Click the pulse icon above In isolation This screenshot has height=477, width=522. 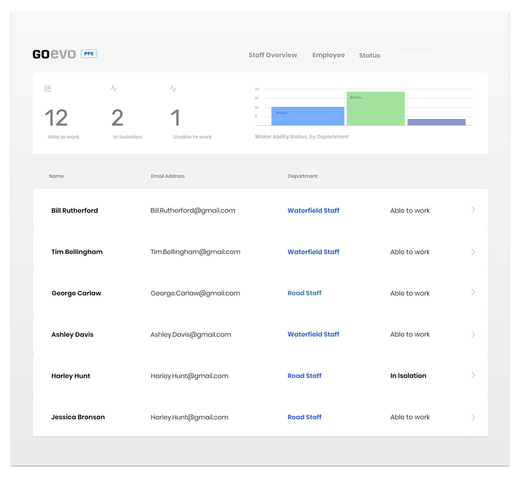pos(114,89)
